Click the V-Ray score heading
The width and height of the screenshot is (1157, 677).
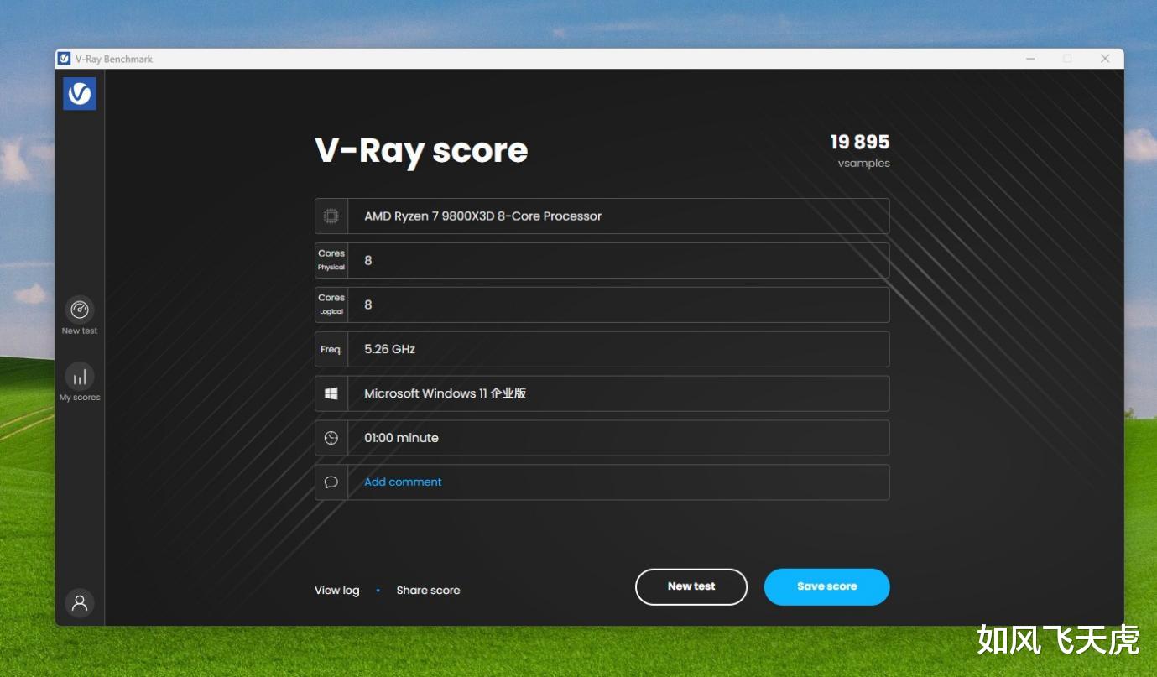click(x=421, y=150)
